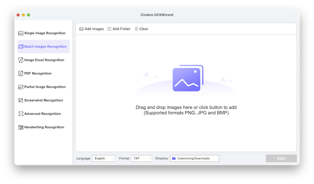Click the green fullscreen window button
Image resolution: width=314 pixels, height=184 pixels.
tap(29, 15)
